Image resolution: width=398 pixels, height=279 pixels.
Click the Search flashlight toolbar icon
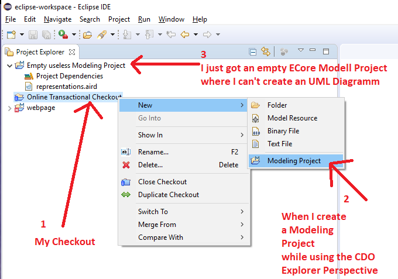tap(102, 35)
